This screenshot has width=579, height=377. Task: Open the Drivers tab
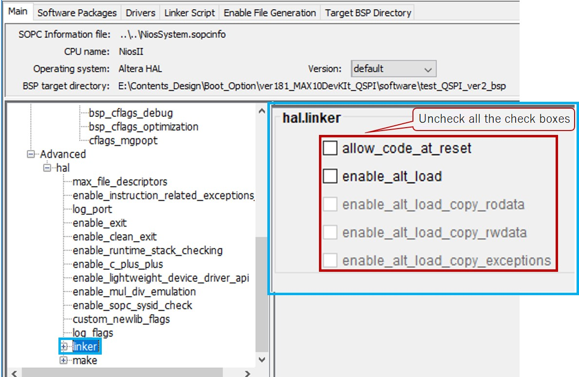point(140,13)
